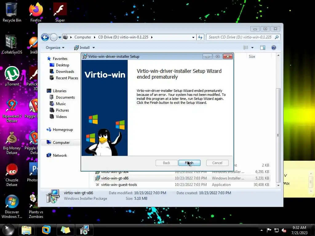The height and width of the screenshot is (236, 315).
Task: Show hidden tray icons arrow
Action: (x=261, y=230)
